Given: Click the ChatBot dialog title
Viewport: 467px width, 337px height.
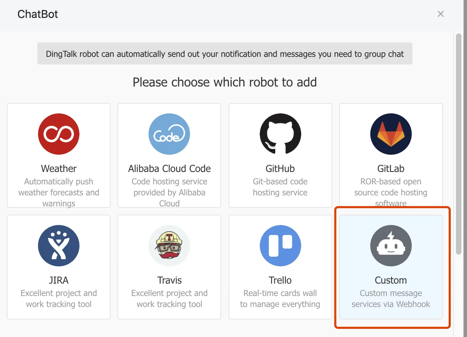Looking at the screenshot, I should pyautogui.click(x=38, y=14).
